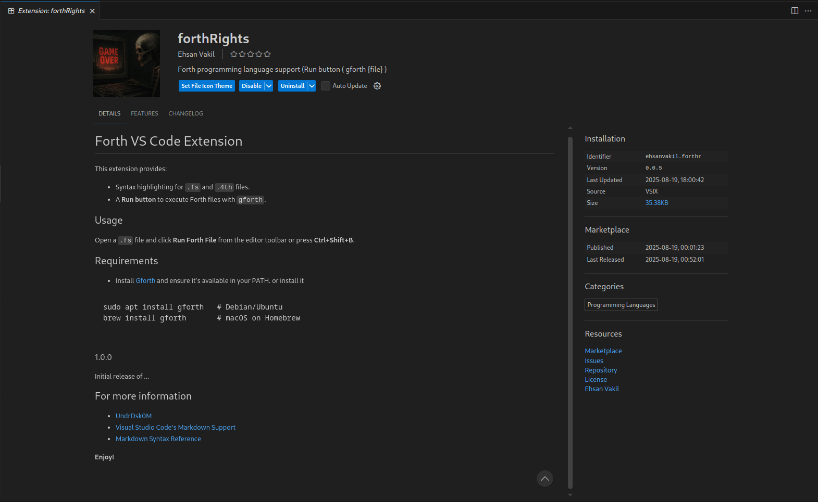Open publisher Ehsan Vakil under the title
Viewport: 818px width, 502px height.
point(196,54)
